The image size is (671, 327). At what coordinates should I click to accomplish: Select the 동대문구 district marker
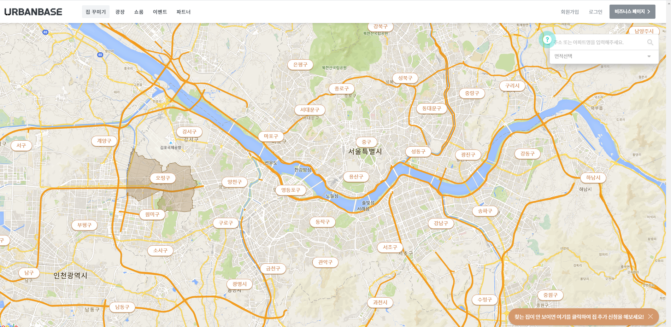click(432, 109)
